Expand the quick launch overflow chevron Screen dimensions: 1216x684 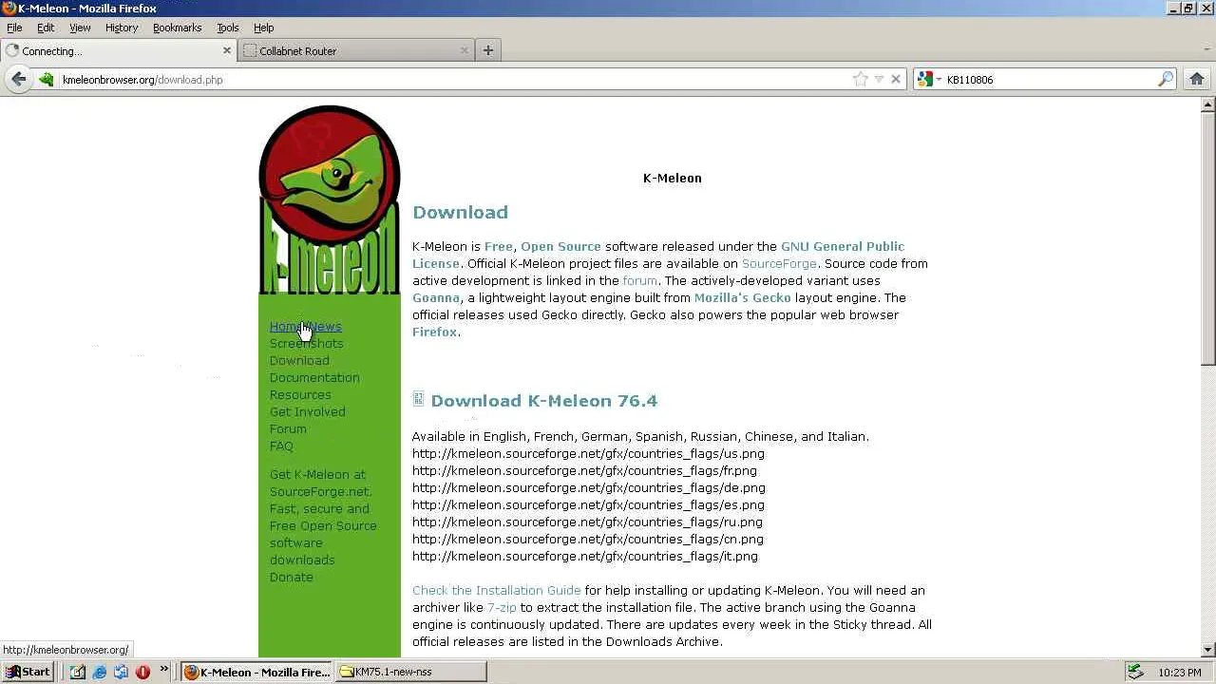[164, 669]
